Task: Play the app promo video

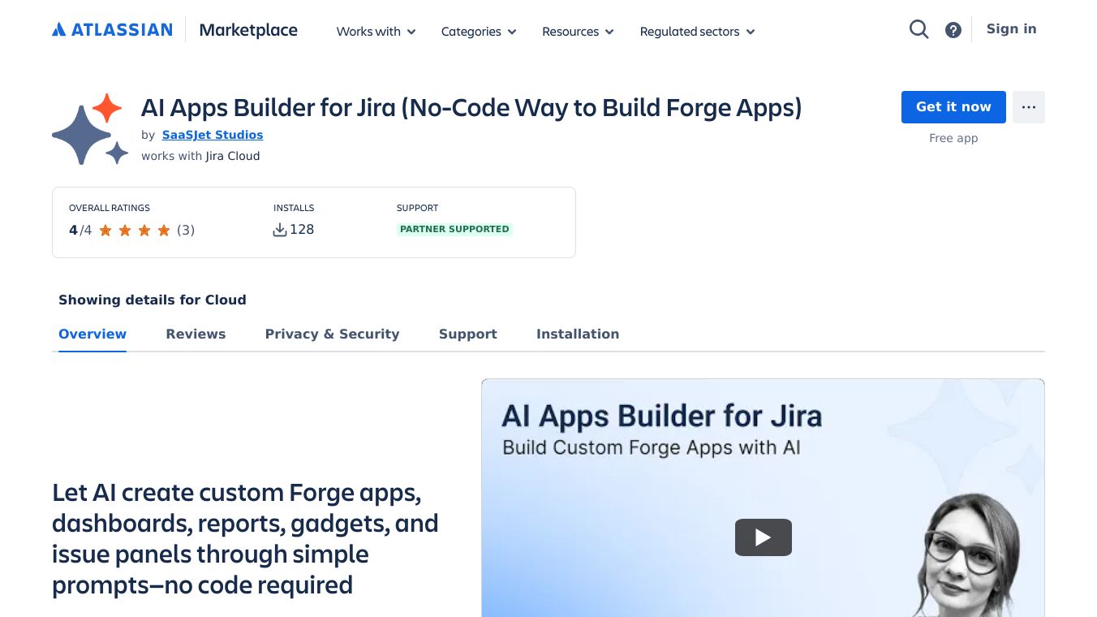Action: [x=762, y=537]
